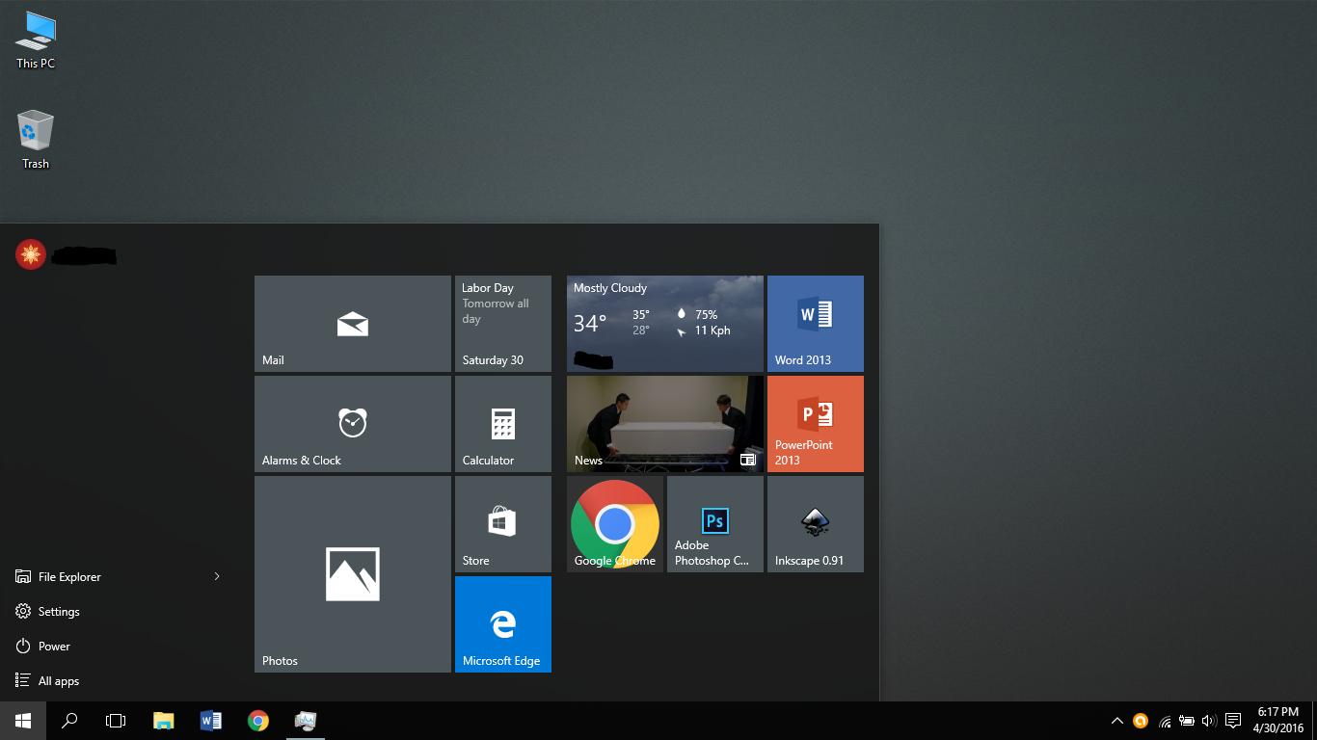
Task: Launch the Adobe Photoshop tile
Action: click(x=715, y=524)
